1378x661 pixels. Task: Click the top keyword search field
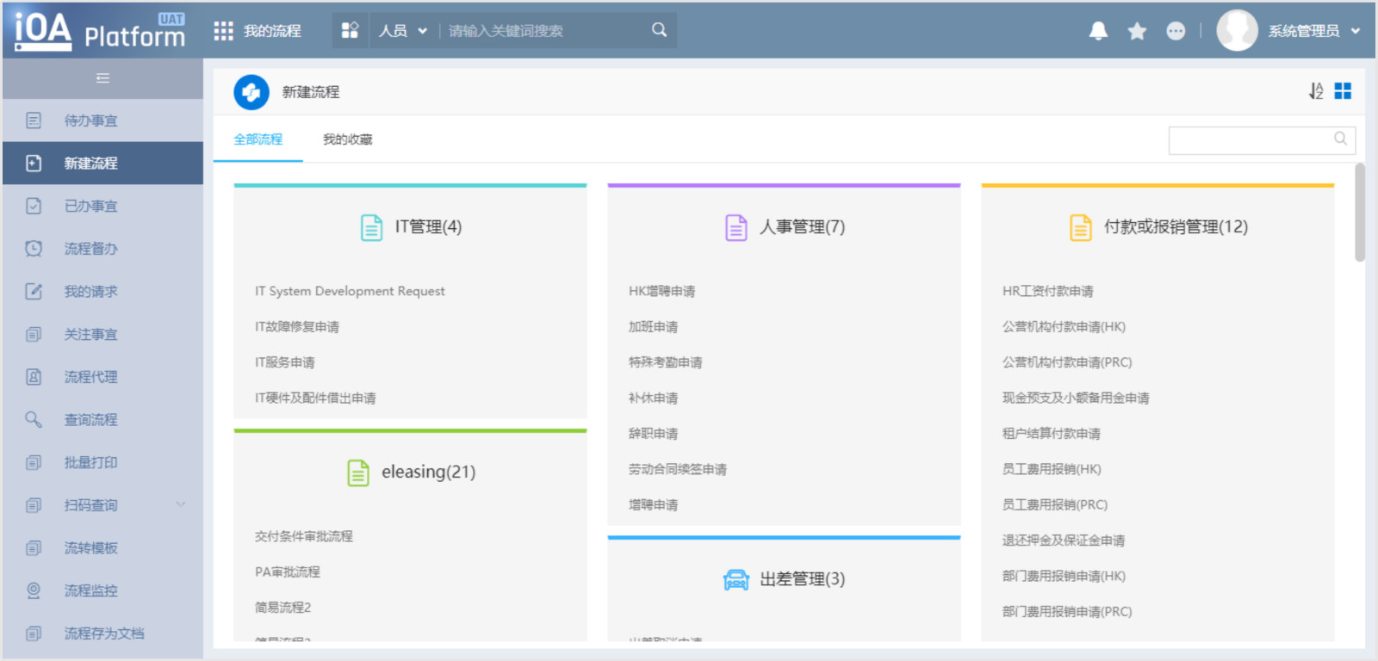tap(544, 31)
